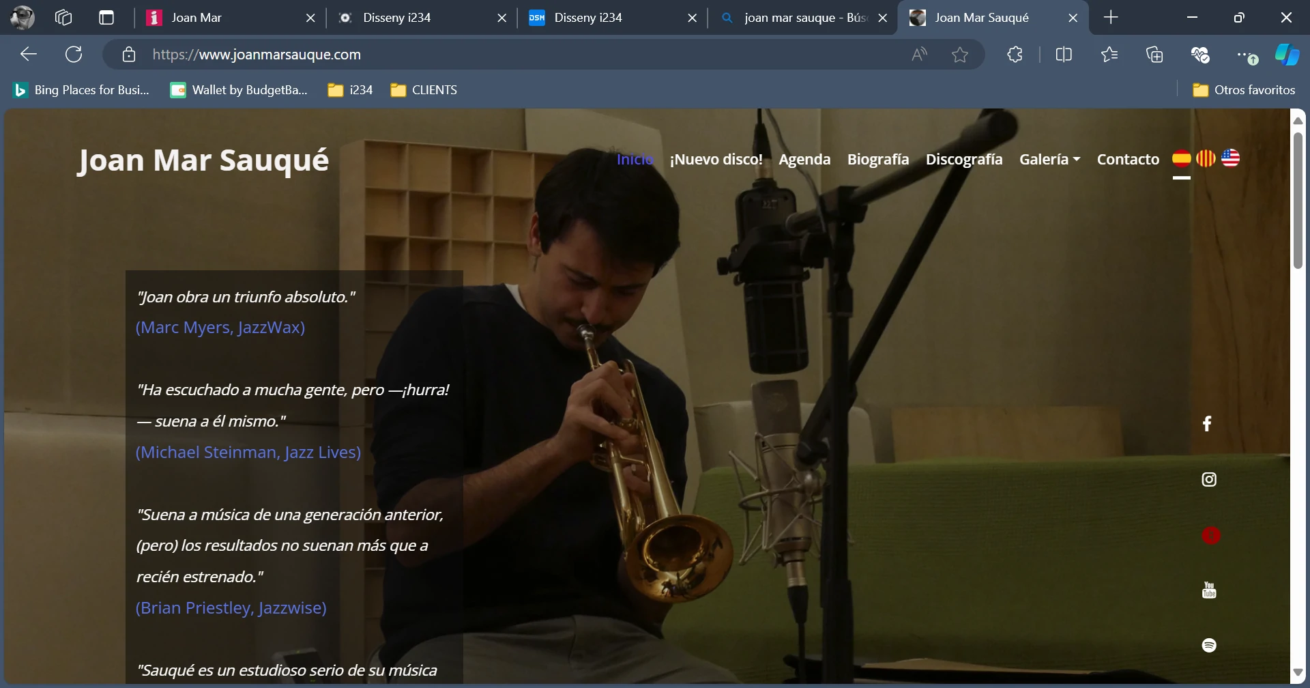Viewport: 1310px width, 688px height.
Task: Click the Joan Mar Sauqué site title
Action: pos(203,160)
